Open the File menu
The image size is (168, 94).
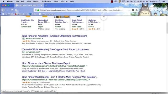click(17, 2)
